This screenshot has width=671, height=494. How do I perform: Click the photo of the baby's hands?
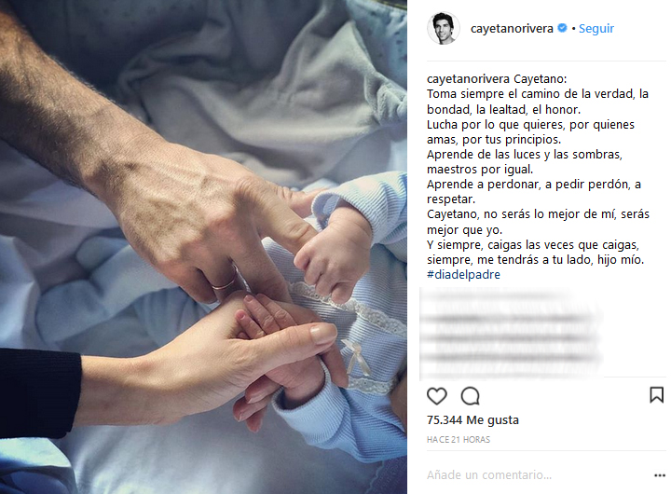click(203, 247)
